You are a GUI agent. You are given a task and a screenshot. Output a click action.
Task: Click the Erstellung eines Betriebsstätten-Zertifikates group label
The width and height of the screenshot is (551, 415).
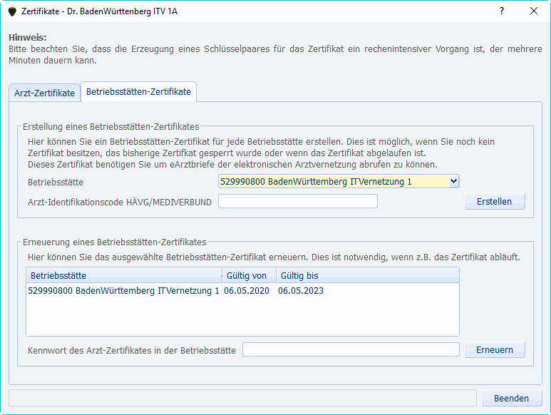(x=111, y=126)
